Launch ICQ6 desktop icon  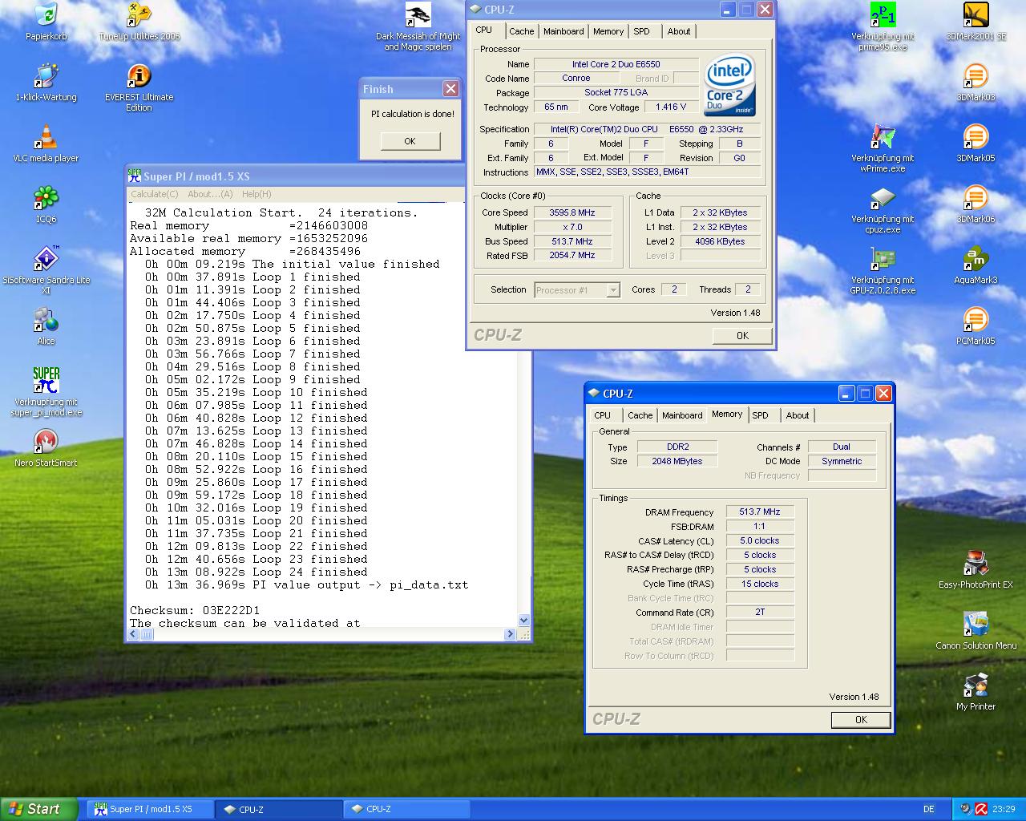coord(46,199)
